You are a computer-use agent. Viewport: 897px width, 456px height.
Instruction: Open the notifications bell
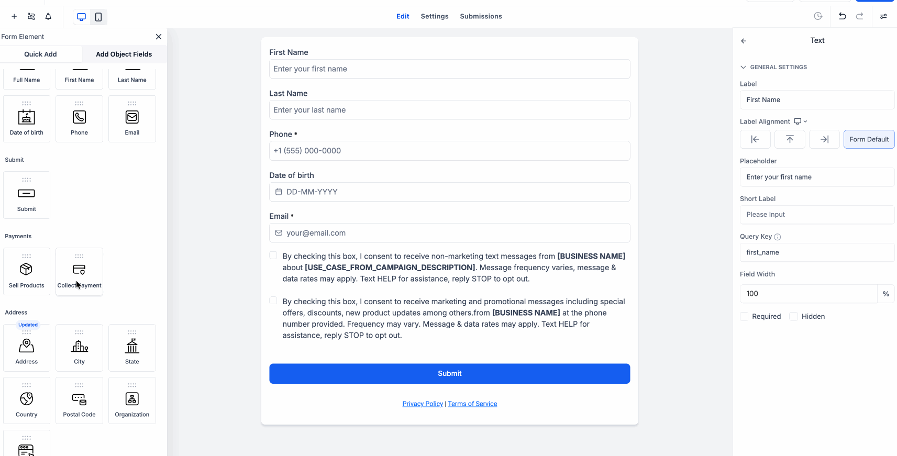click(x=48, y=16)
